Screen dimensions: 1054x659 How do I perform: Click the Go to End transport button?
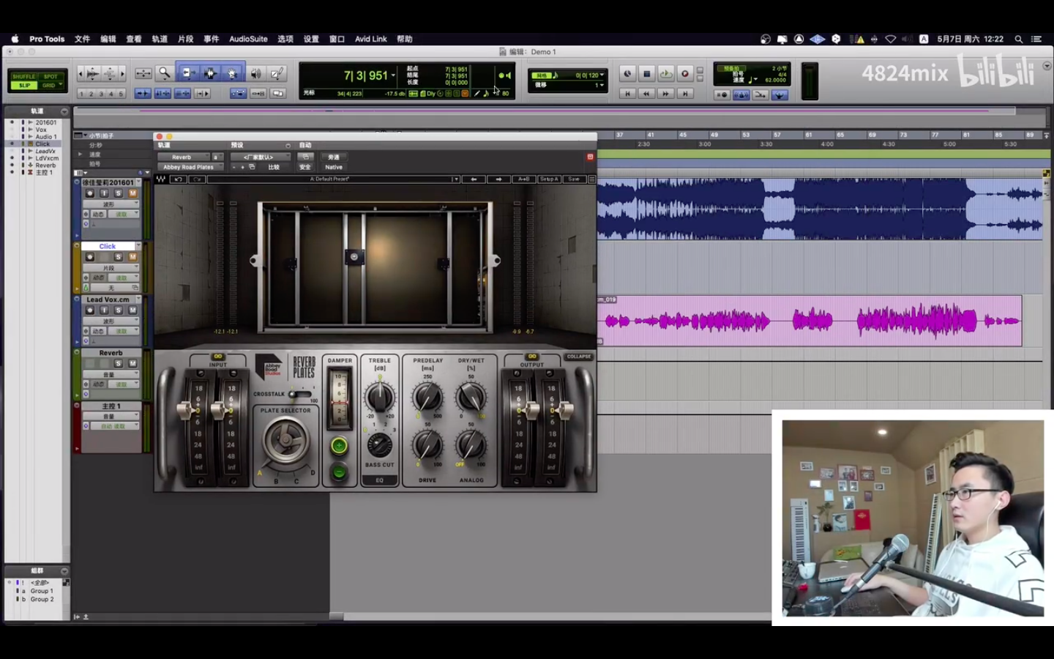(x=684, y=93)
